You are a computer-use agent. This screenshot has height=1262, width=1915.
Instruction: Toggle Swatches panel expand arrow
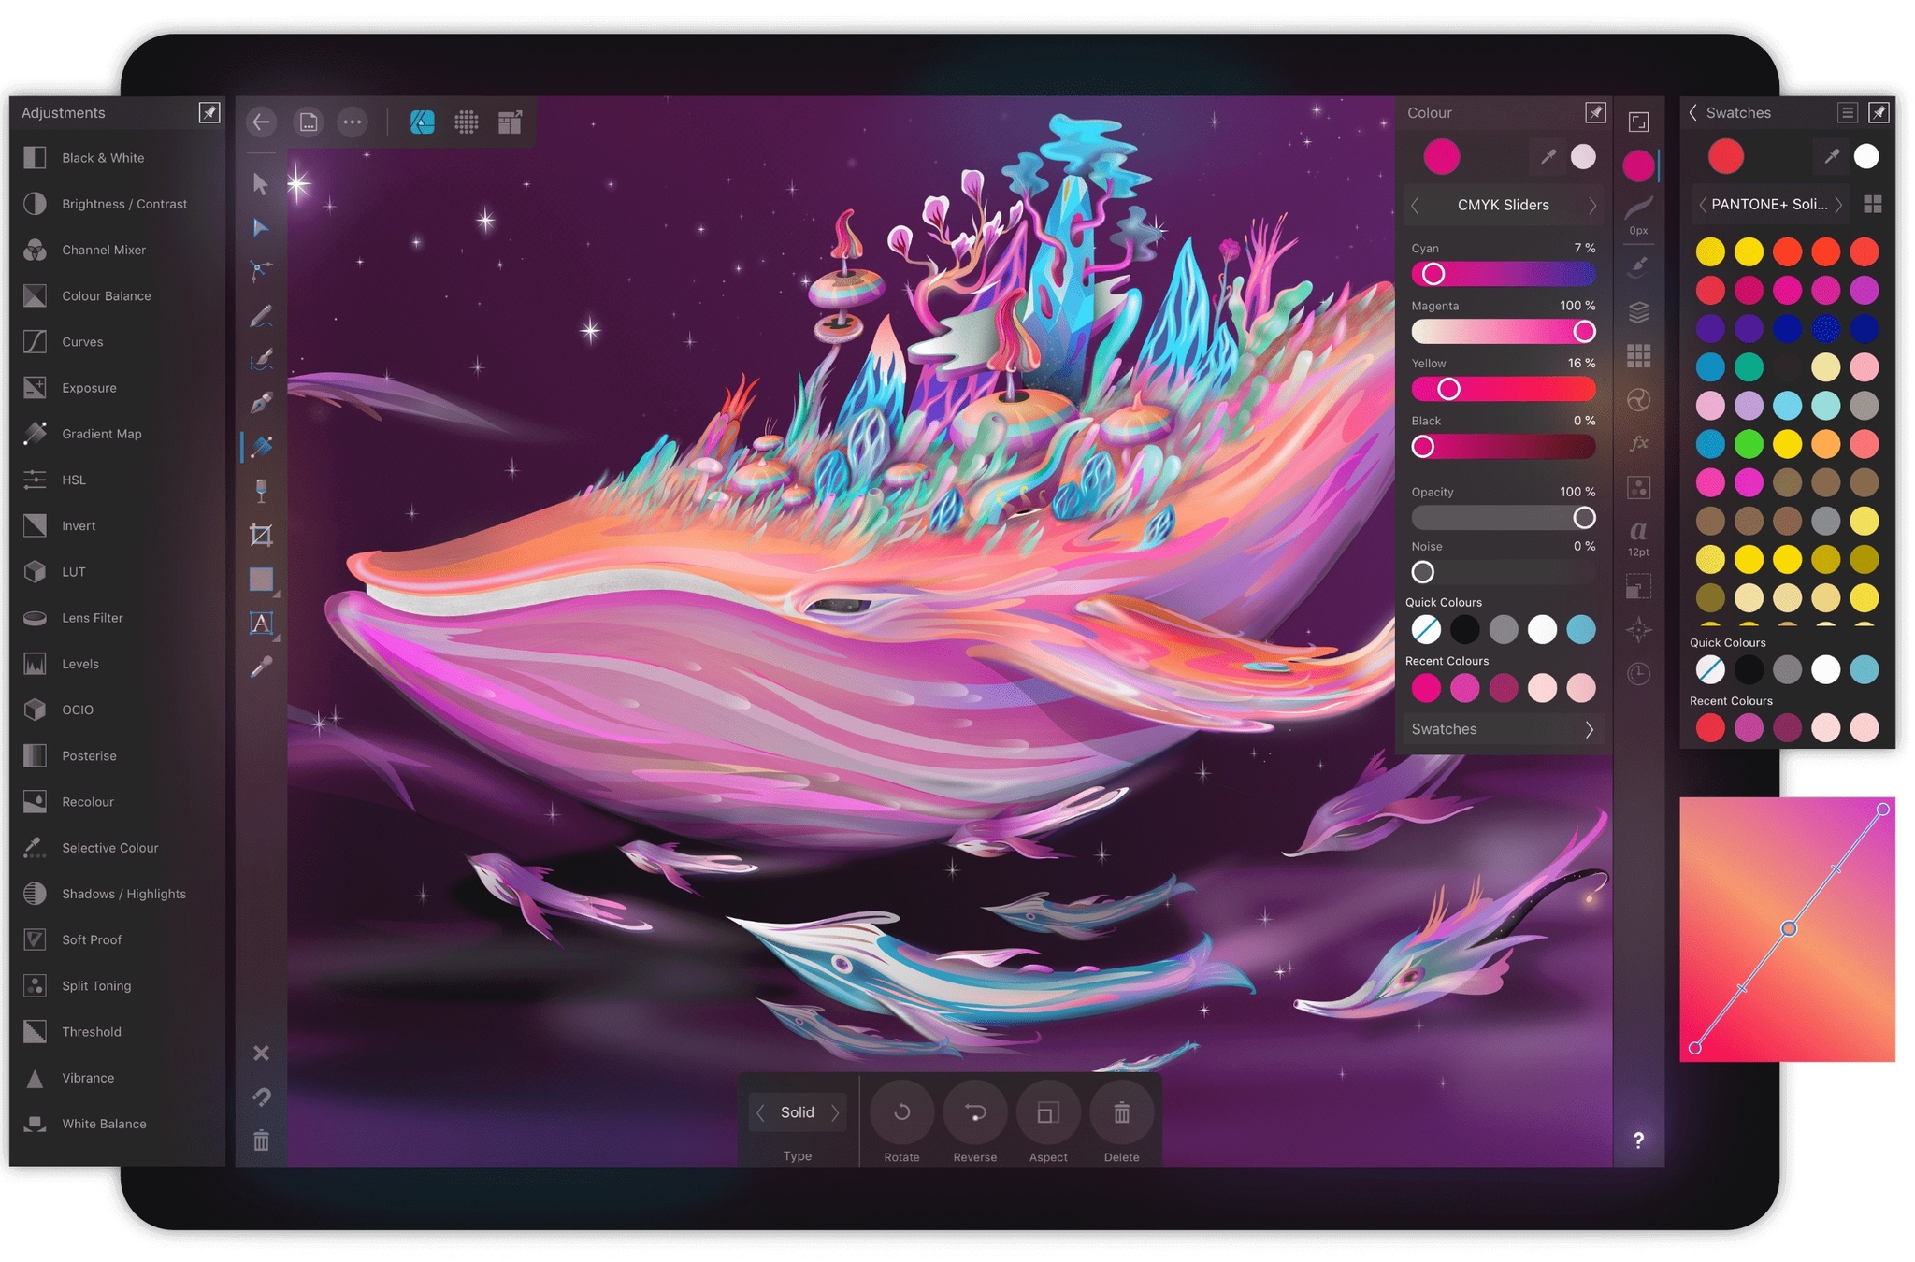pyautogui.click(x=1589, y=728)
